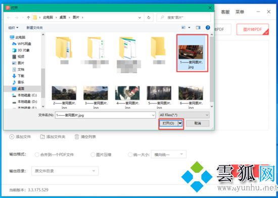Viewport: 278px width, 198px height.
Task: Select WPS网盘 in navigation pane
Action: [22, 44]
